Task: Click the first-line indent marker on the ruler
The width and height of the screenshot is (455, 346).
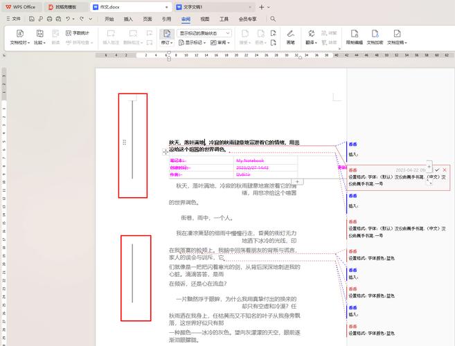Action: tap(169, 53)
